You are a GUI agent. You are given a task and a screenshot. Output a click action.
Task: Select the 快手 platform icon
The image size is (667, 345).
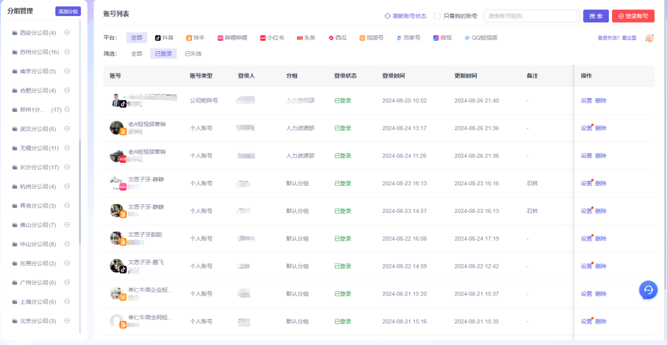[x=190, y=38]
